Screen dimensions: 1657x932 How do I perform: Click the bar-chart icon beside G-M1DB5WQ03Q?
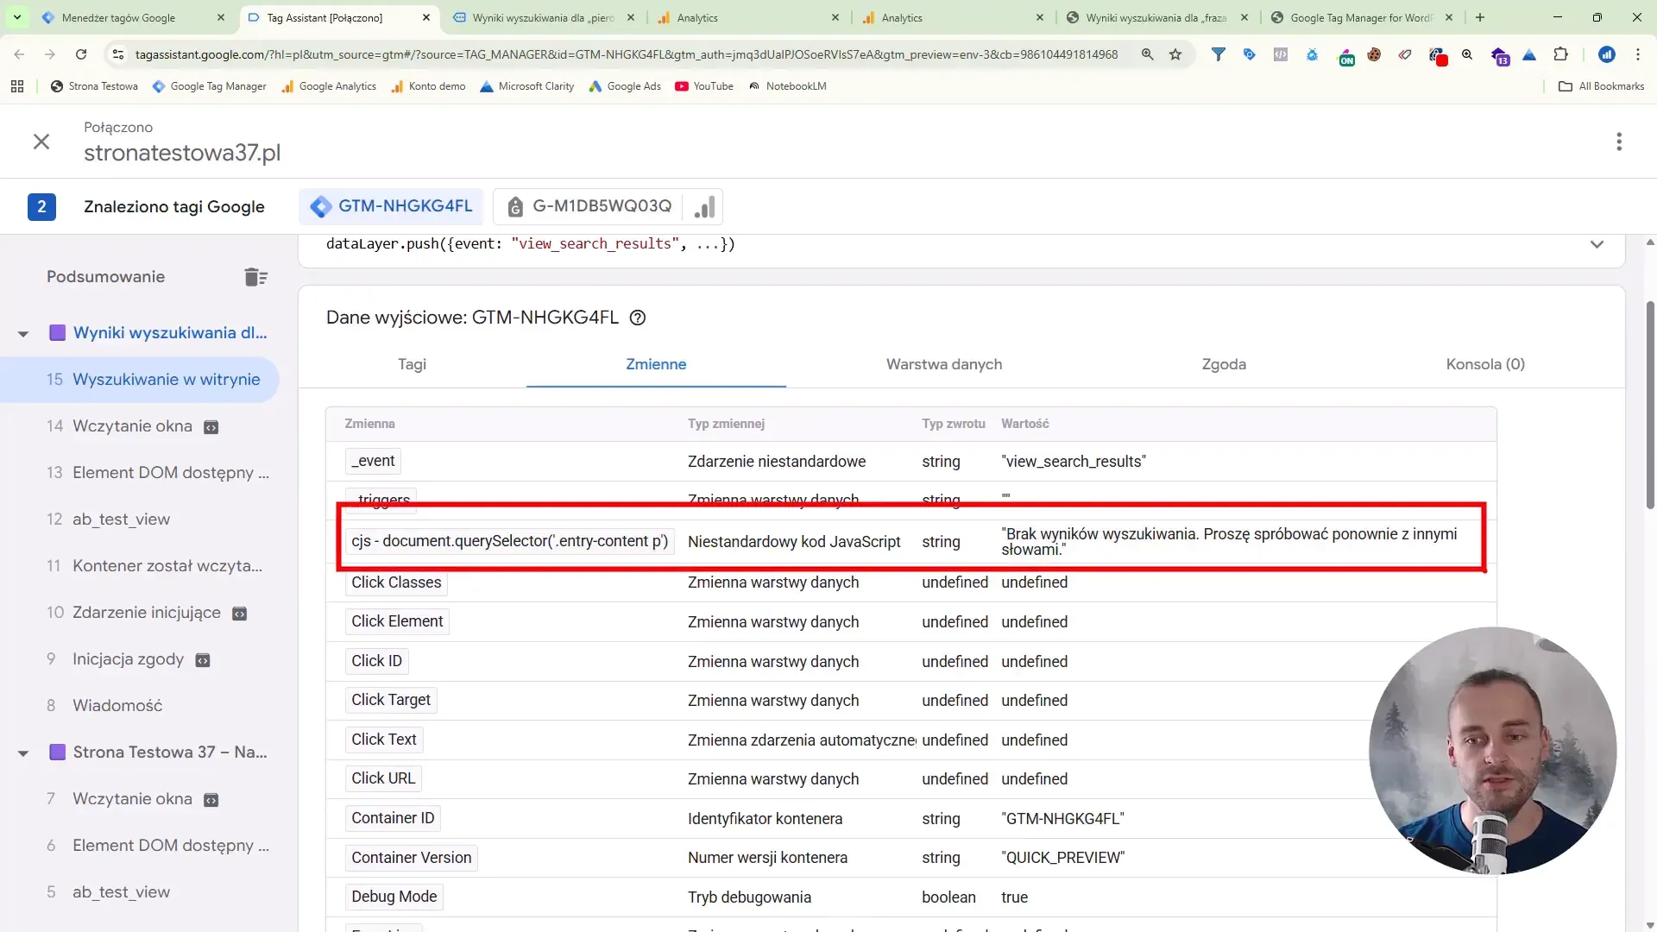click(x=705, y=207)
